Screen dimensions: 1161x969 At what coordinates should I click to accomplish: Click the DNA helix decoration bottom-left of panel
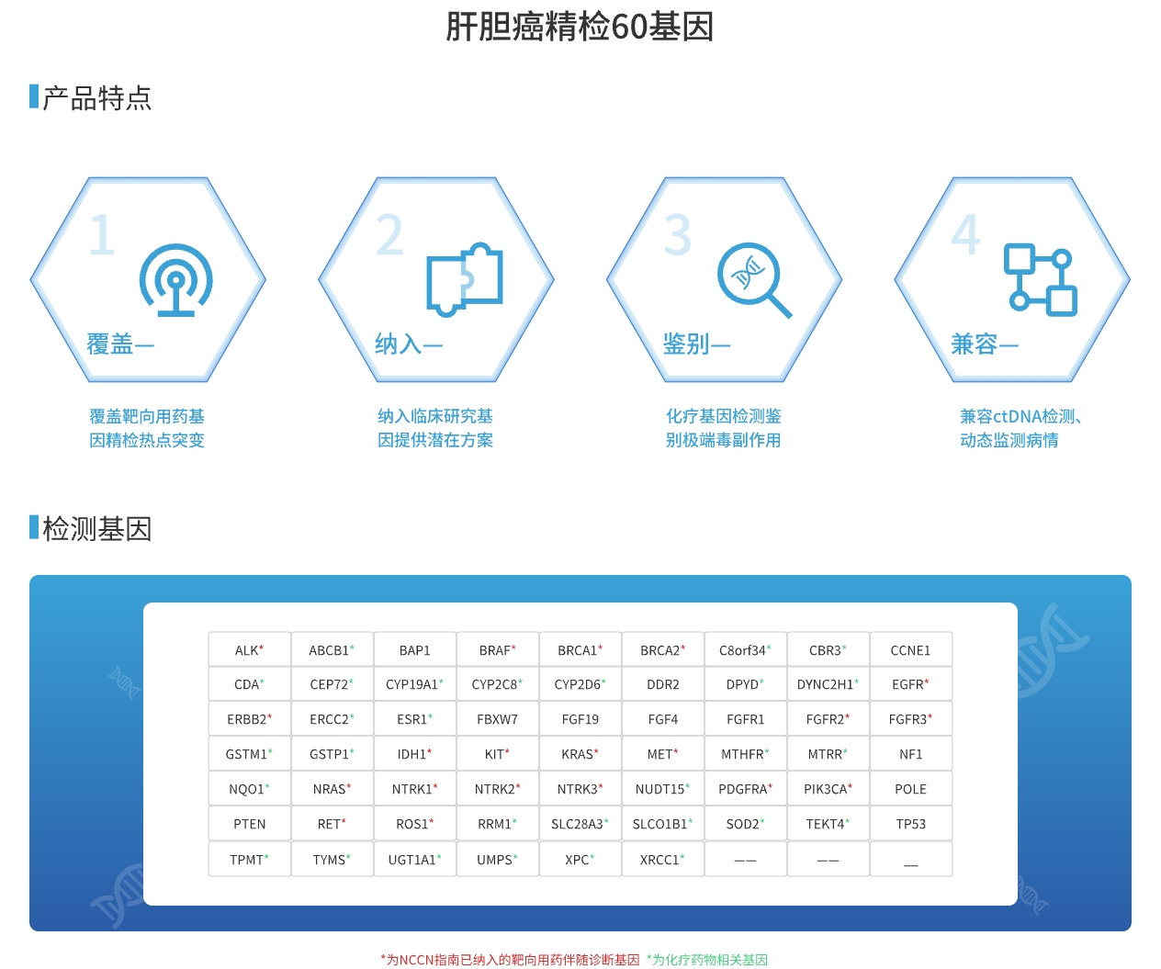tap(118, 896)
